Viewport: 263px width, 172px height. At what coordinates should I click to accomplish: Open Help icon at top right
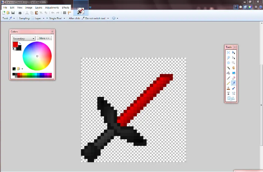(261, 7)
